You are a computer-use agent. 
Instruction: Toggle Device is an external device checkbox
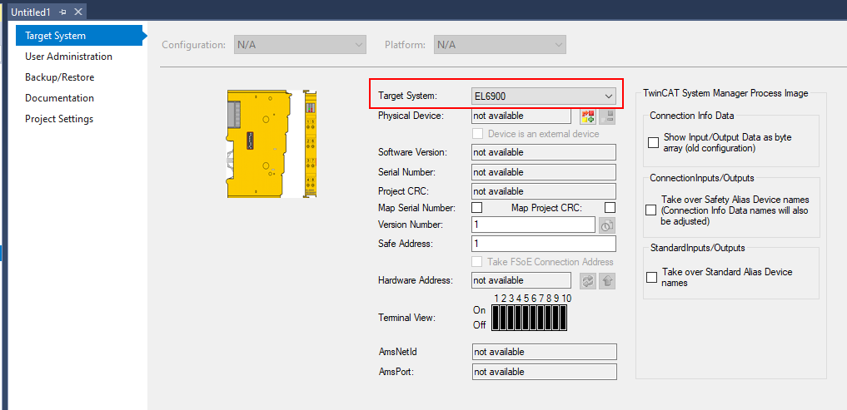coord(477,134)
